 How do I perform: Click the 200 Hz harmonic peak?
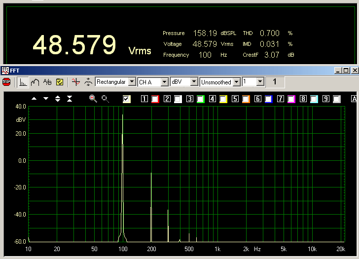point(151,207)
